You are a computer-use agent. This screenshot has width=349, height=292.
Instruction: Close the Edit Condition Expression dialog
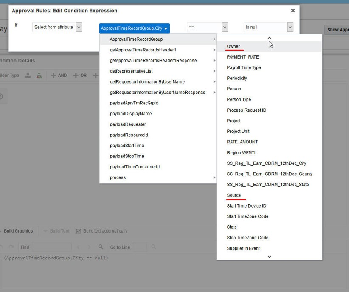[x=293, y=11]
